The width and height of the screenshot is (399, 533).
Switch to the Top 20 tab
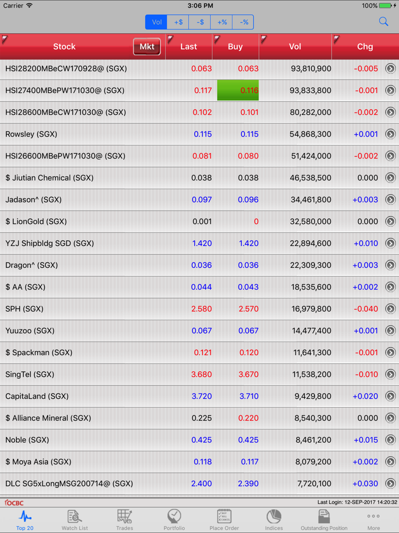coord(25,520)
